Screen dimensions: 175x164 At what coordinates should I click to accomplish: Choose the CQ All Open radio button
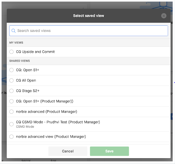tap(11, 80)
